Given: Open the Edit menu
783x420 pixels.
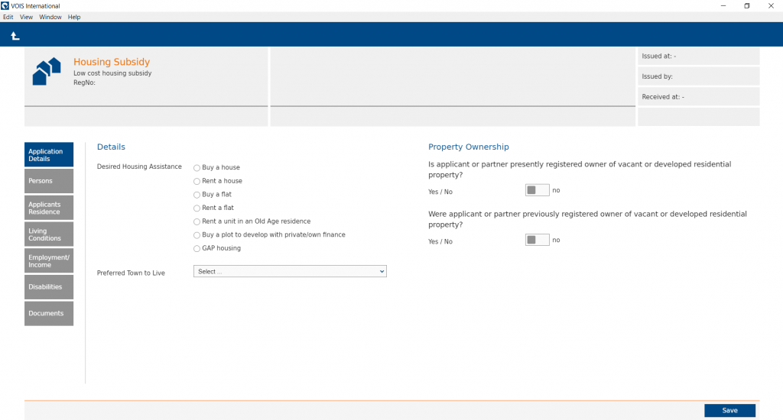Looking at the screenshot, I should pyautogui.click(x=8, y=17).
